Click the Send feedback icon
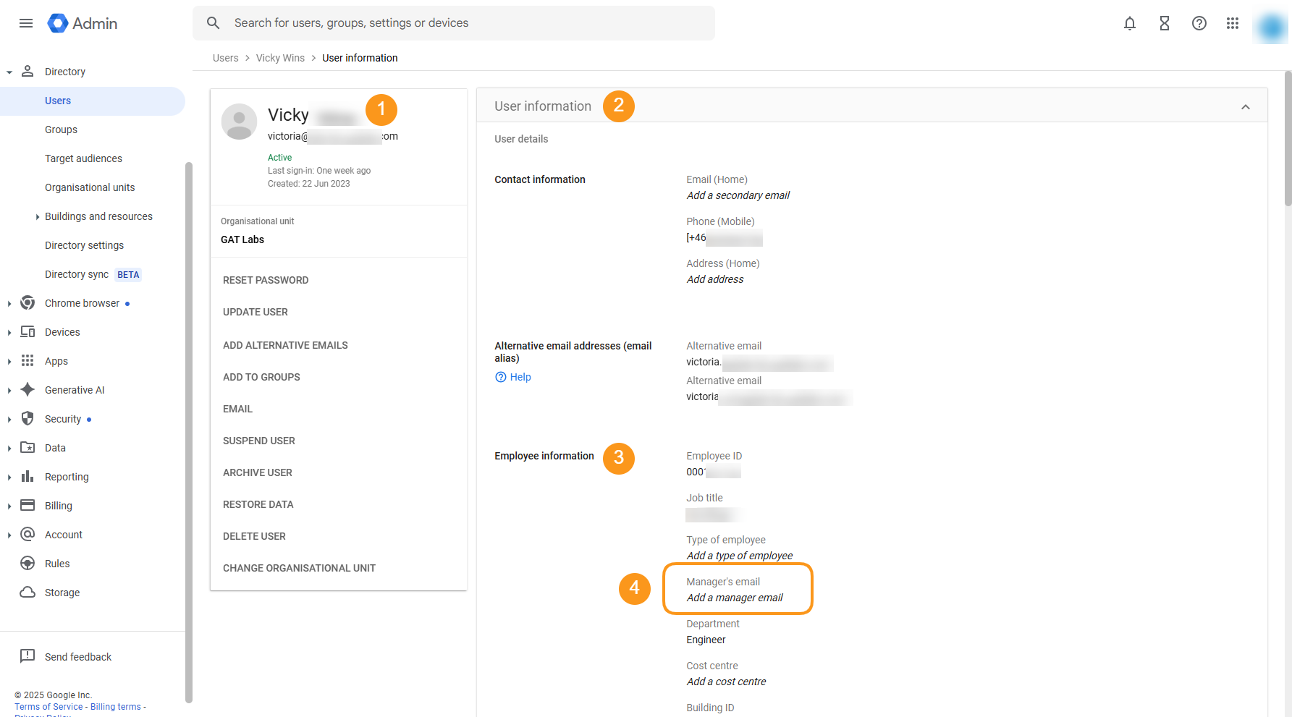This screenshot has height=717, width=1292. pos(28,656)
